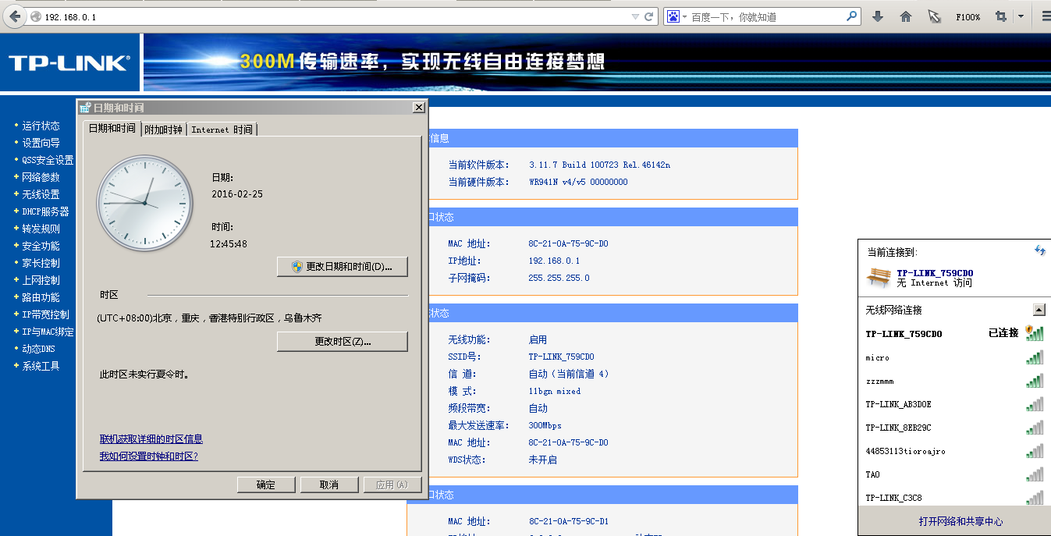The width and height of the screenshot is (1051, 536).
Task: Click the firmware version 3.11.7 Build text
Action: tap(599, 165)
